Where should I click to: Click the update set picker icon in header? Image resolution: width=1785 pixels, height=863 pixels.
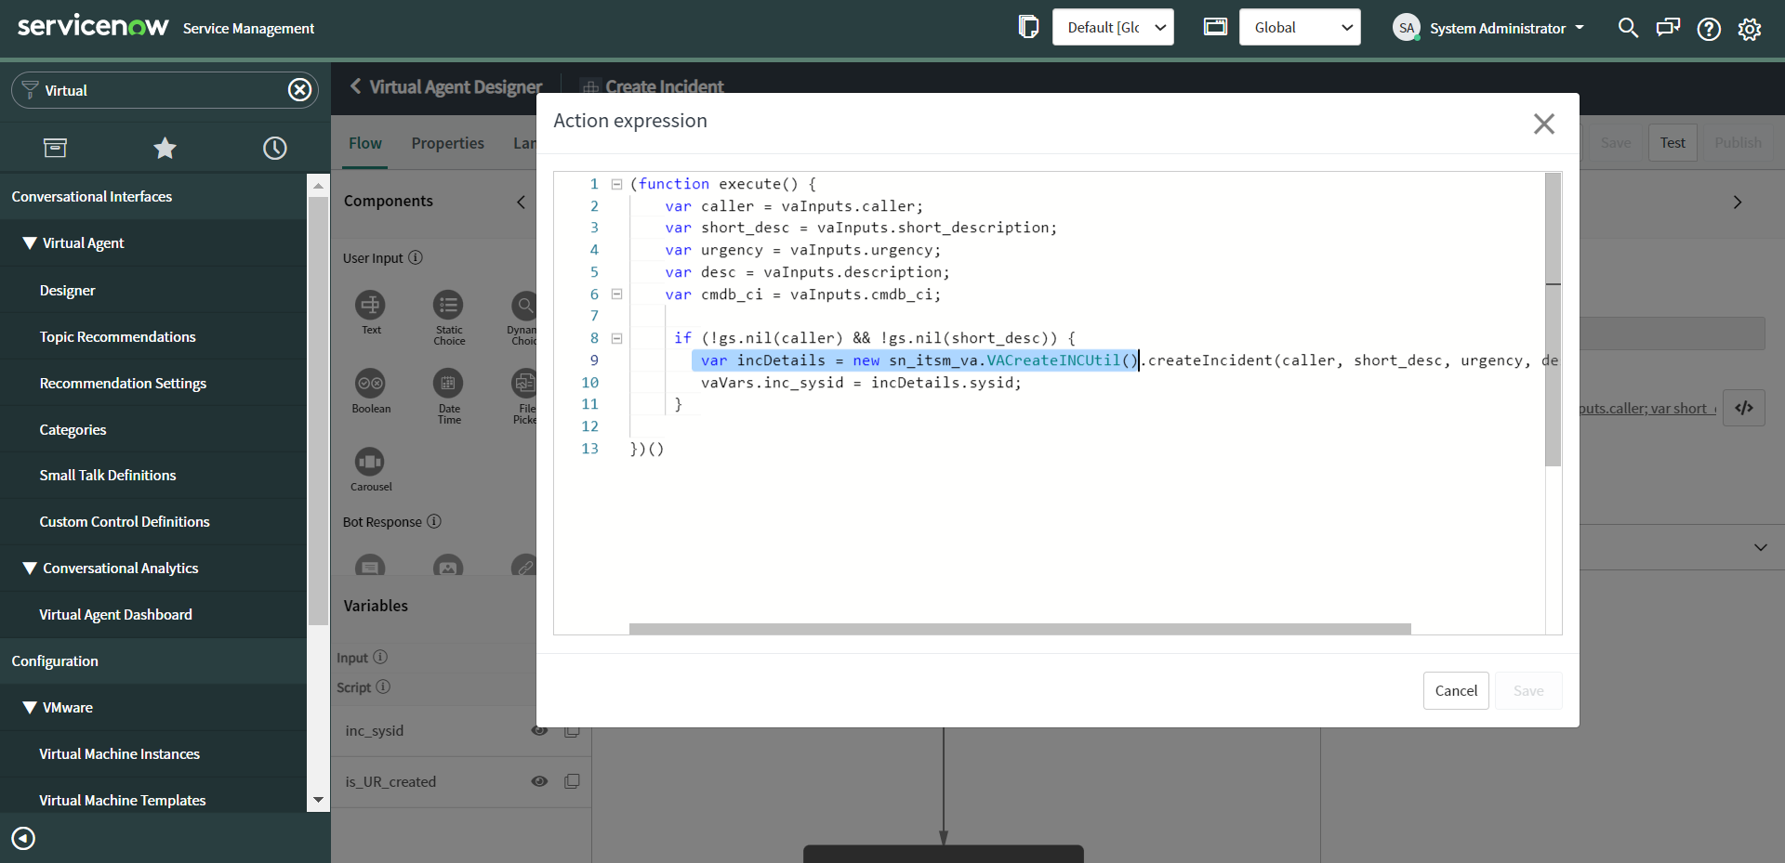click(1028, 27)
